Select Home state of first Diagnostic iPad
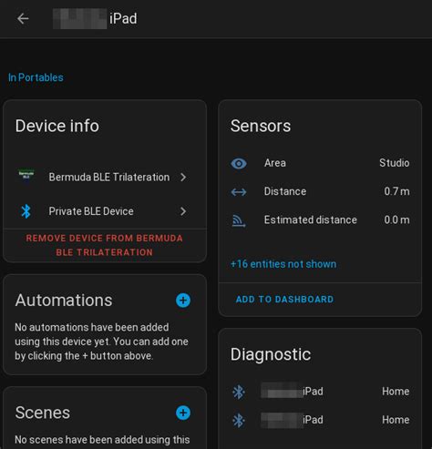 pos(396,392)
